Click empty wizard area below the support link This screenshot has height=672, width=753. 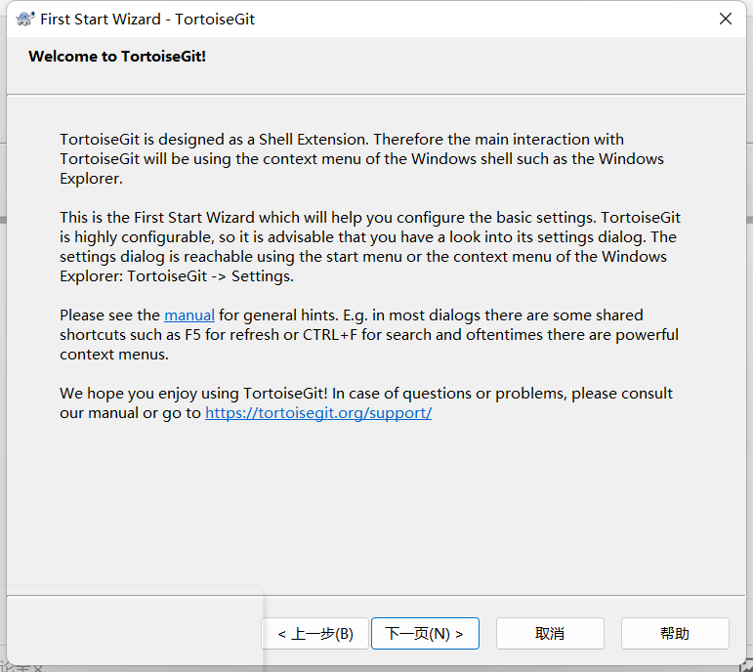tap(375, 504)
